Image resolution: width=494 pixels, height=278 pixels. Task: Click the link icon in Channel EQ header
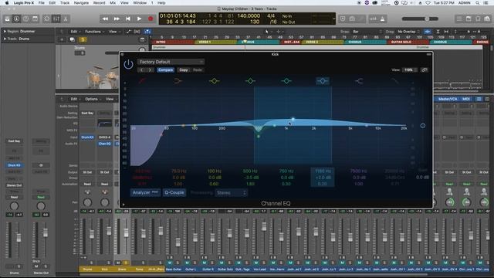coord(425,70)
